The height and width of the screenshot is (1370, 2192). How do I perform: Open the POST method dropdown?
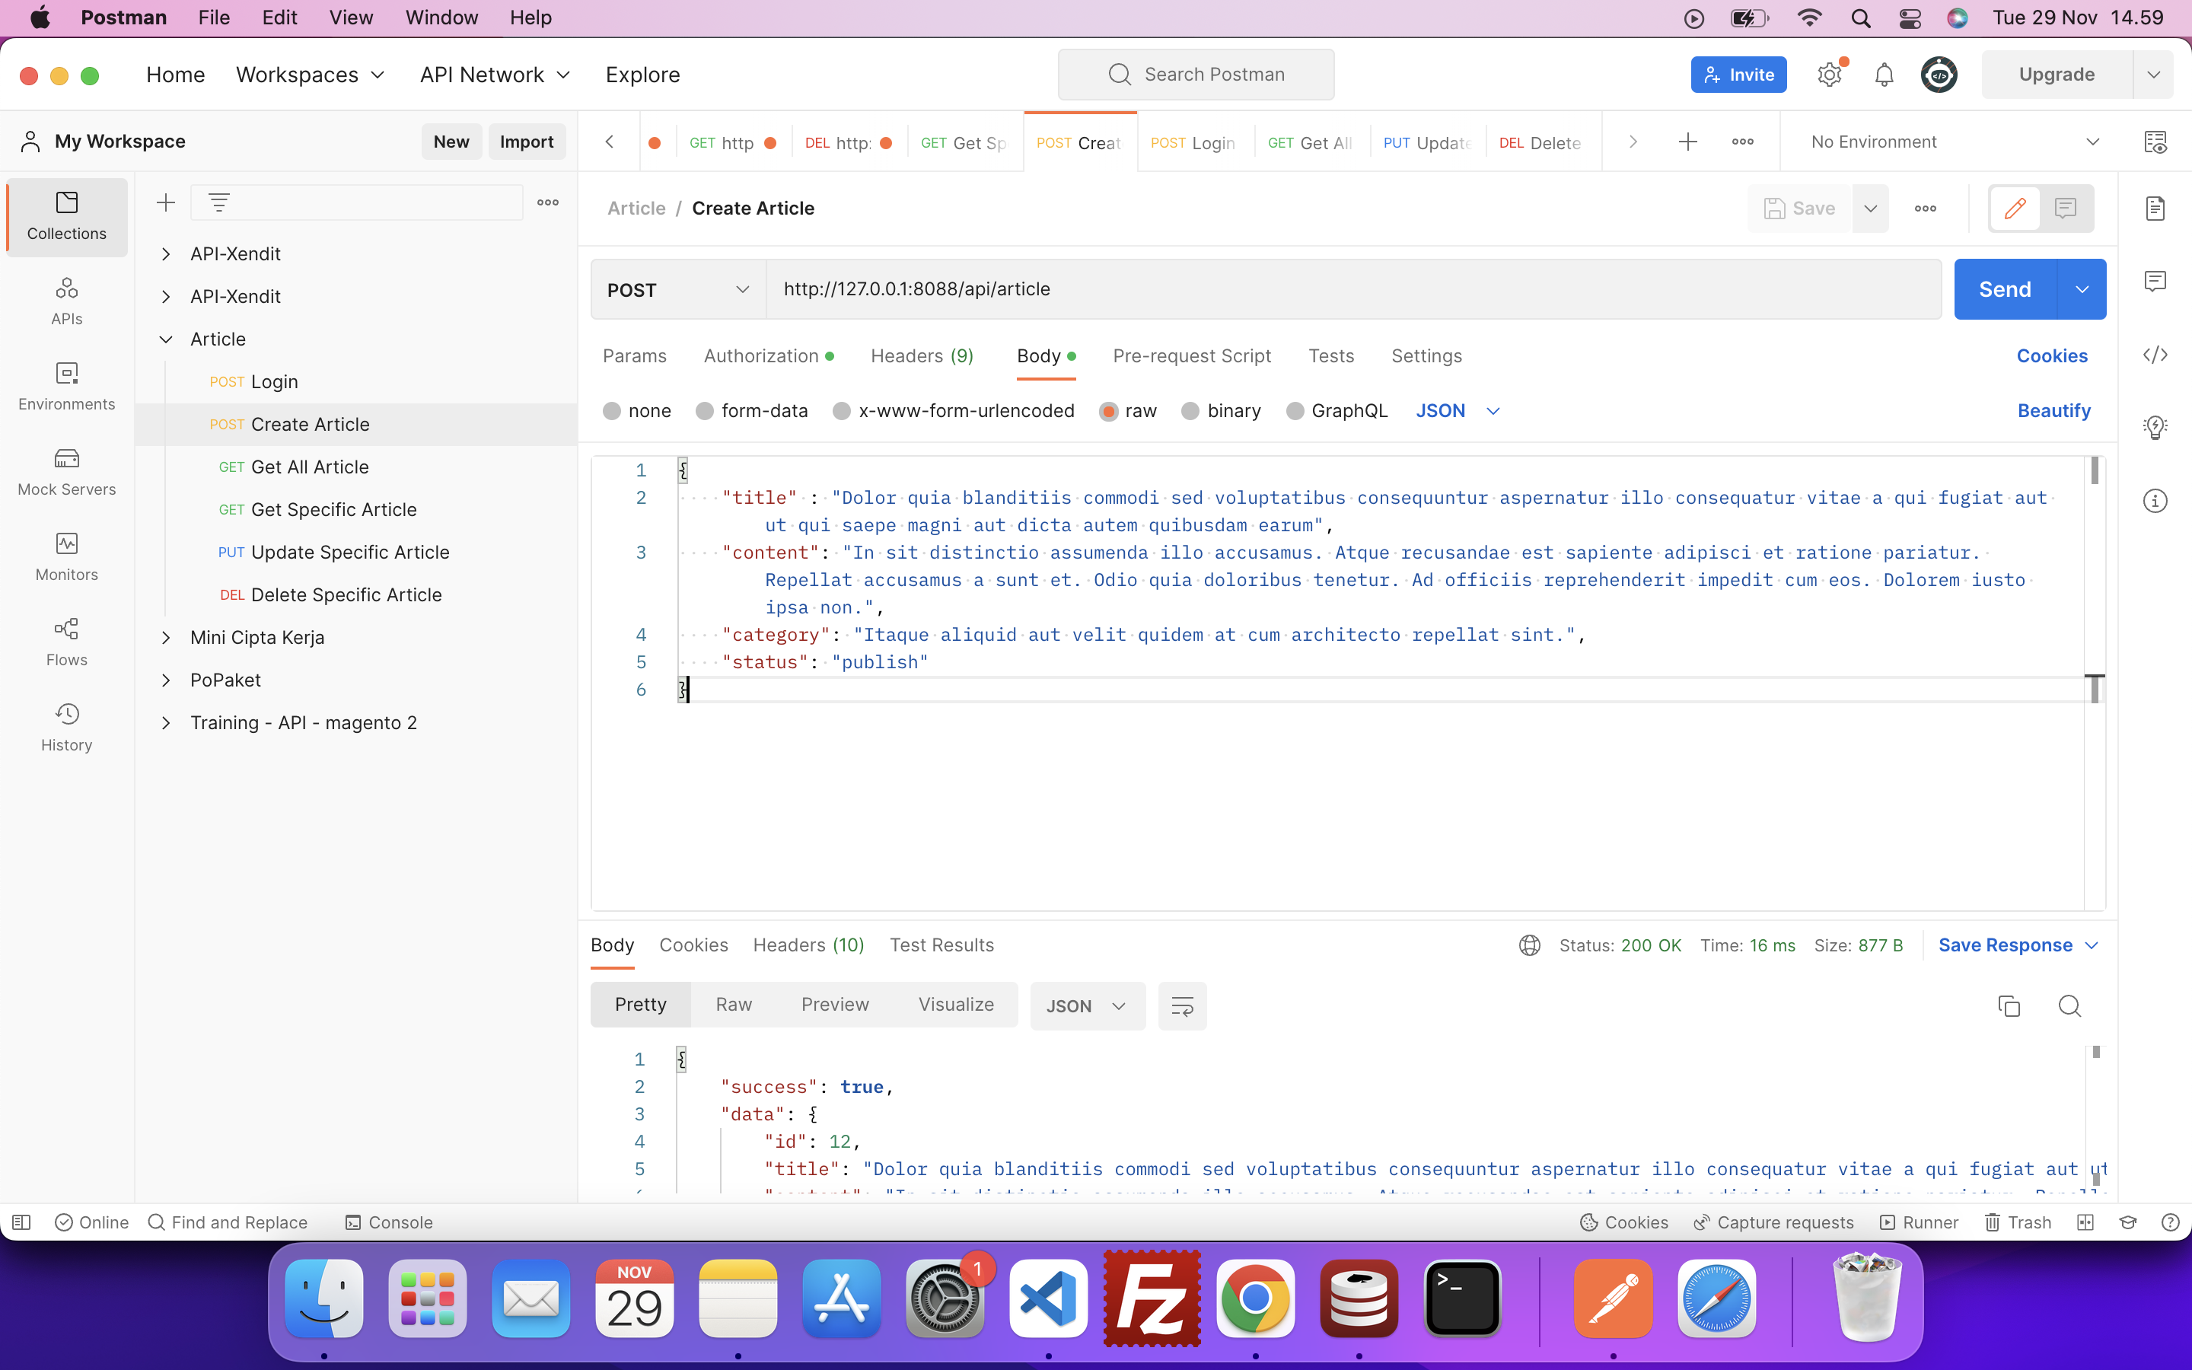678,290
